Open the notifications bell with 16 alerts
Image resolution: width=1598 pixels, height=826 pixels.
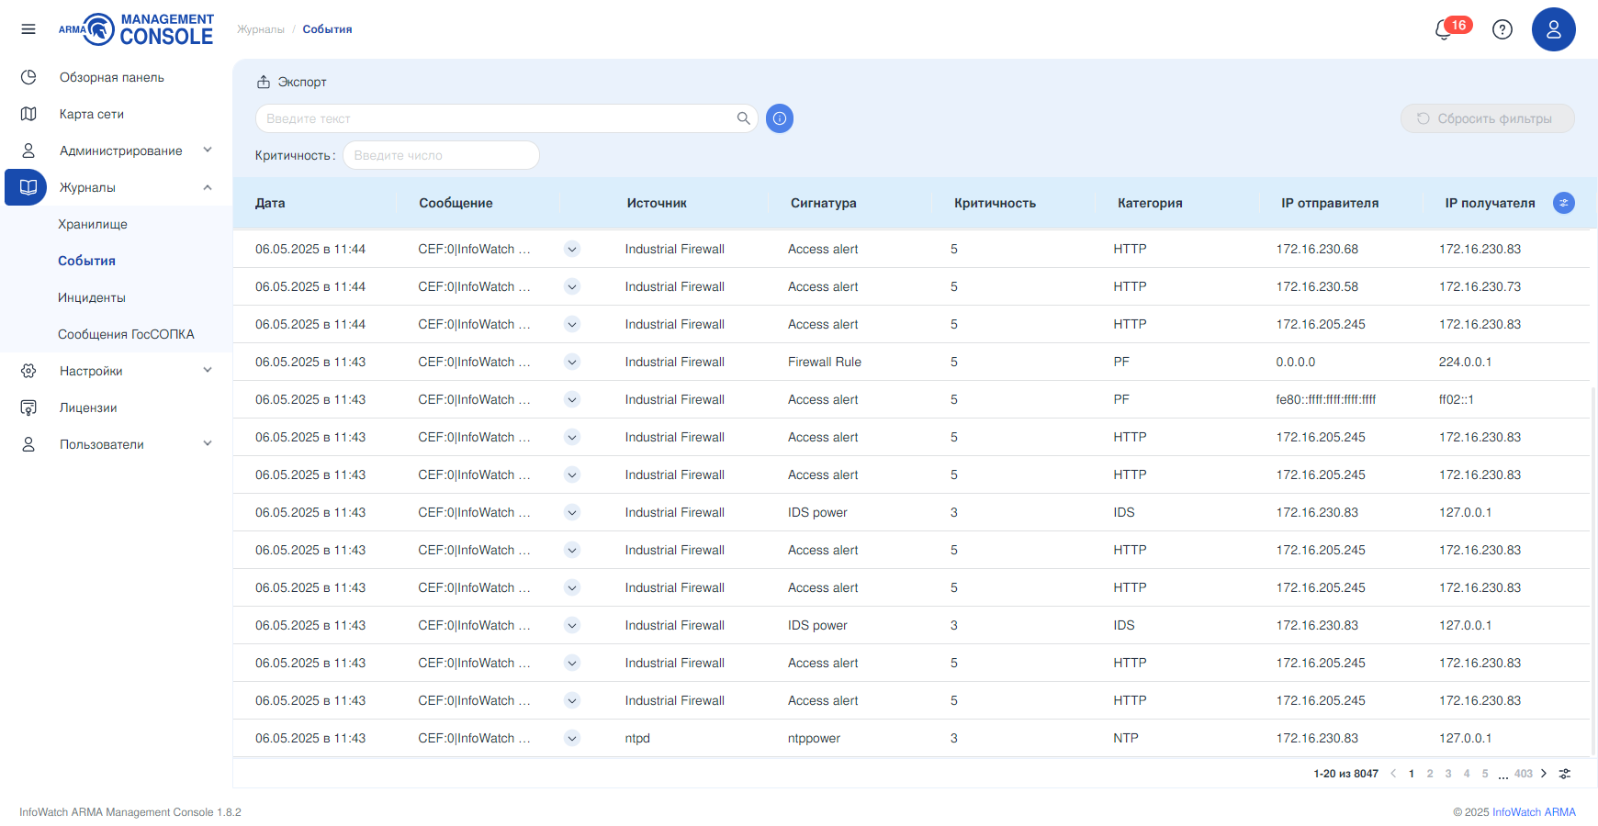(1444, 29)
